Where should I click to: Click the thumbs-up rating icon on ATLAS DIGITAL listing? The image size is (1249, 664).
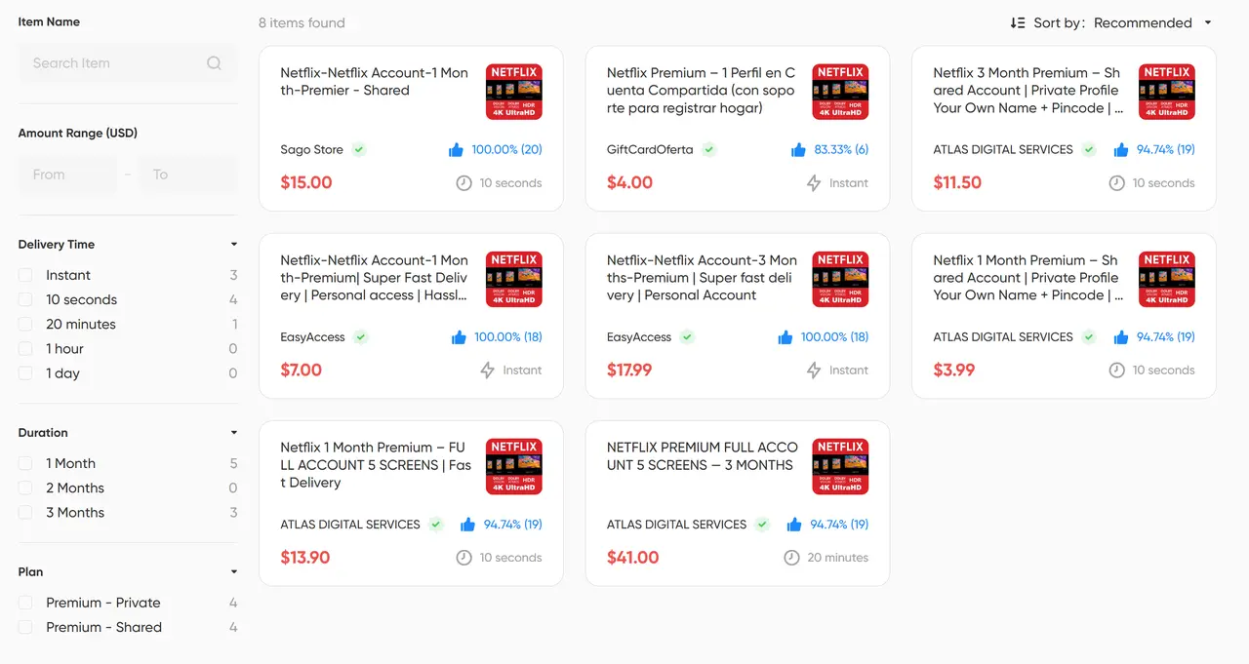click(1120, 149)
